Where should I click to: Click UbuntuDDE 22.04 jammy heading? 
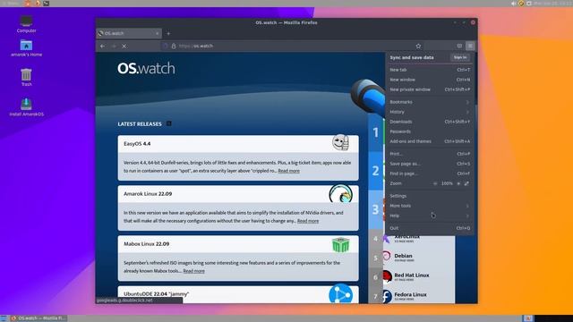point(156,294)
